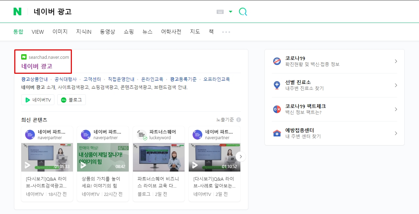The width and height of the screenshot is (419, 214).
Task: Open the Q&A 라이브-사례로 알아보는 title
Action: pos(214,182)
